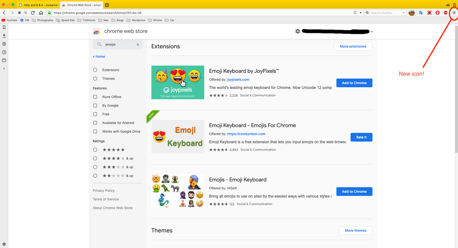
Task: Check the Runs Offline feature
Action: point(95,97)
